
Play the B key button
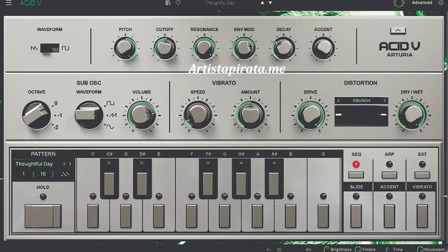point(290,216)
